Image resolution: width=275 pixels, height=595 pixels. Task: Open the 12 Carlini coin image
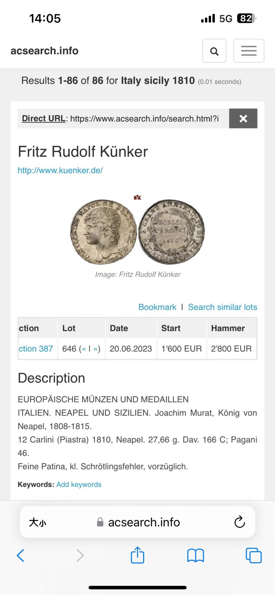(x=137, y=232)
